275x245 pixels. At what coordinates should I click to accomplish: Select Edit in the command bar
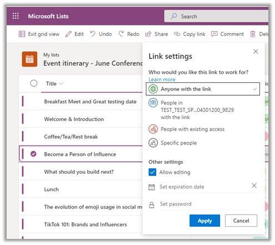[x=74, y=34]
